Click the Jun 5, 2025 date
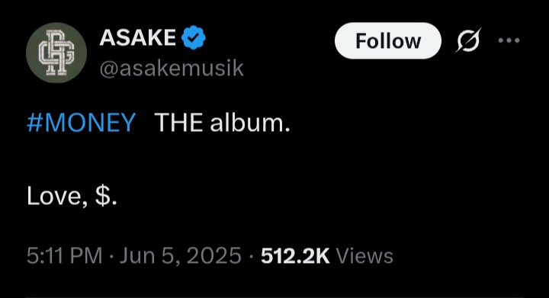 (x=180, y=255)
